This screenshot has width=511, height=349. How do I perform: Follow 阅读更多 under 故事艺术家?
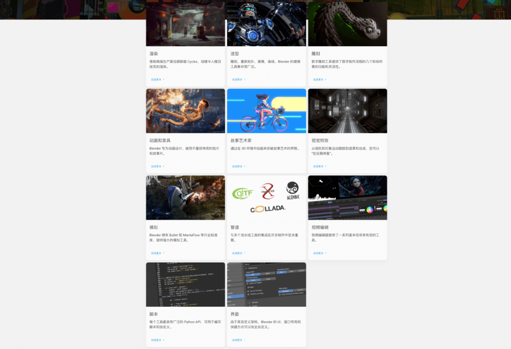pos(239,166)
